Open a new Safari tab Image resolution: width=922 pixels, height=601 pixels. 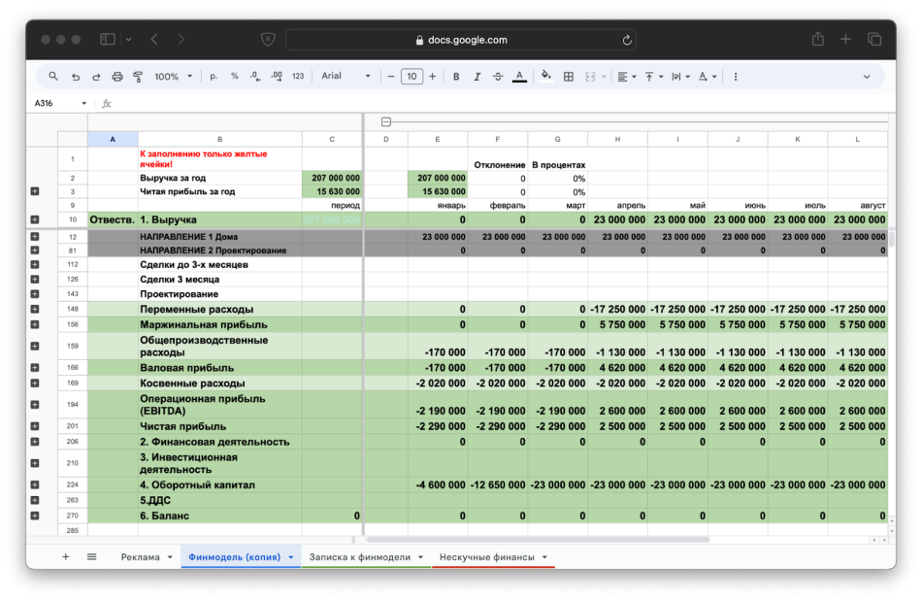845,40
